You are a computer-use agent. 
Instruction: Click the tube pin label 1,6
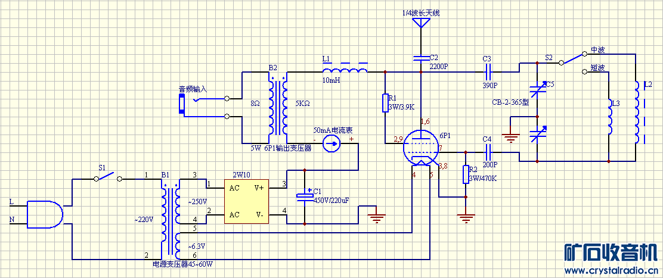426,121
